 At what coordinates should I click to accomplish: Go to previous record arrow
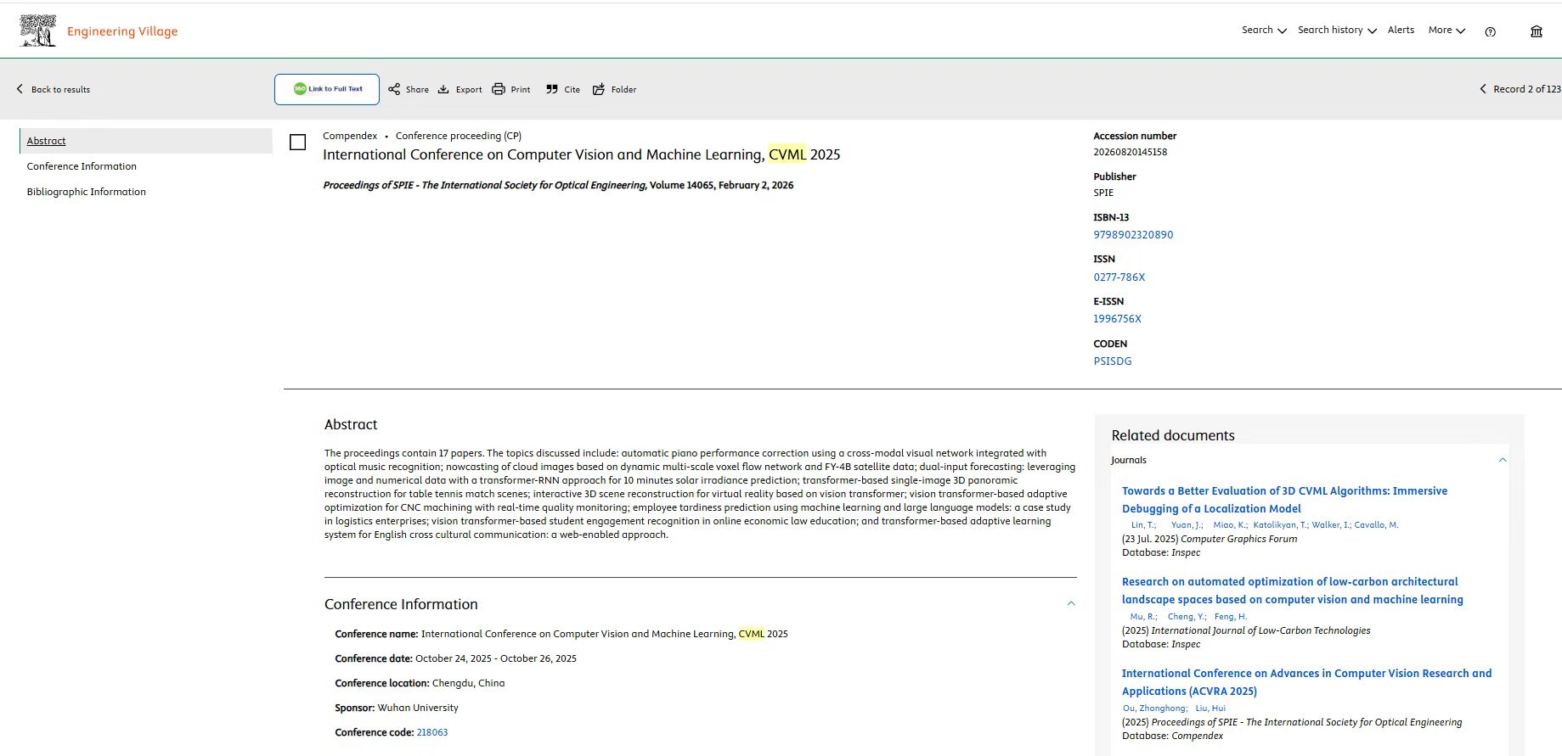[x=1483, y=89]
